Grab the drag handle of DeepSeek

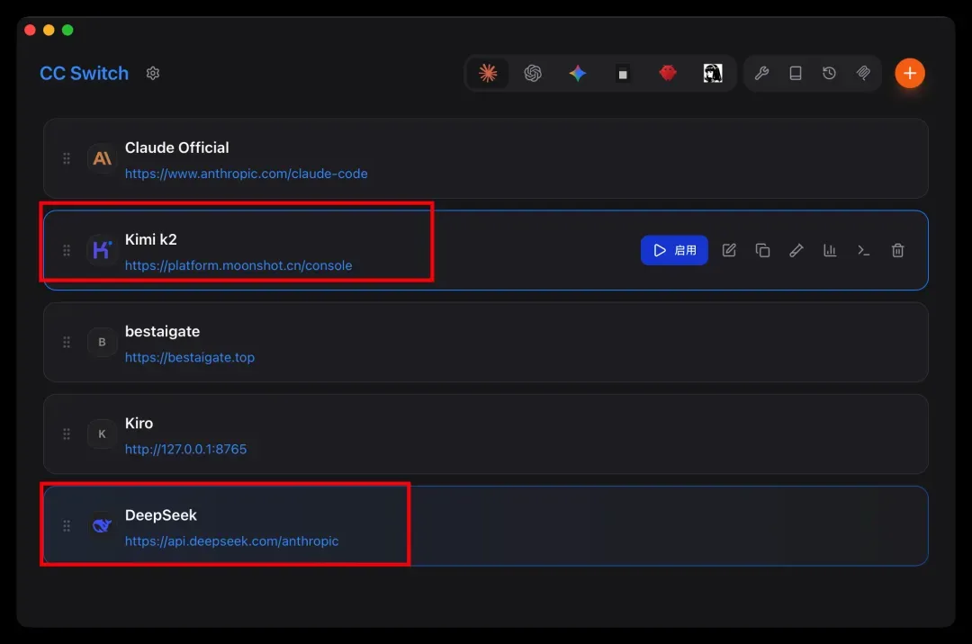(67, 526)
